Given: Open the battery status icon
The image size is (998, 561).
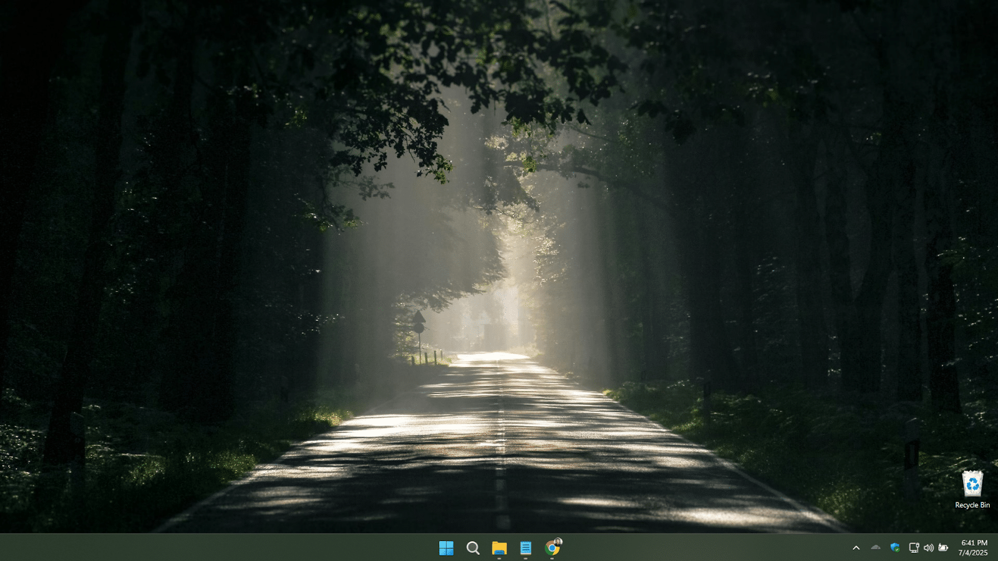Looking at the screenshot, I should [x=943, y=547].
